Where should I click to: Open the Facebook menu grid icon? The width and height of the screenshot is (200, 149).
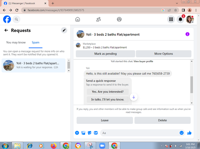(x=171, y=20)
